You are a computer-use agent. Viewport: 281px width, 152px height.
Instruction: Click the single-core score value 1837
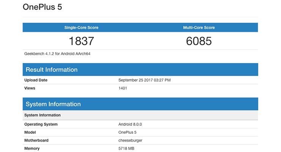[x=81, y=41]
